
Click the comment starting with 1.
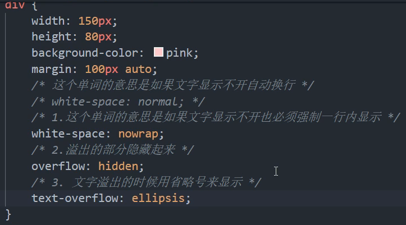coord(216,117)
